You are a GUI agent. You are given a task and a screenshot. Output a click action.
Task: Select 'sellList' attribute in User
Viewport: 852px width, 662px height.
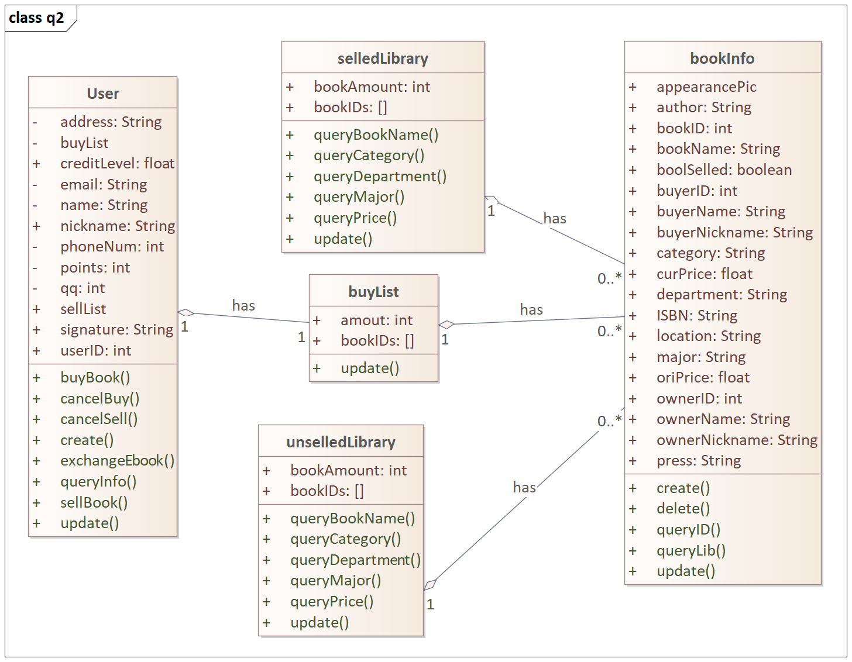(x=83, y=309)
